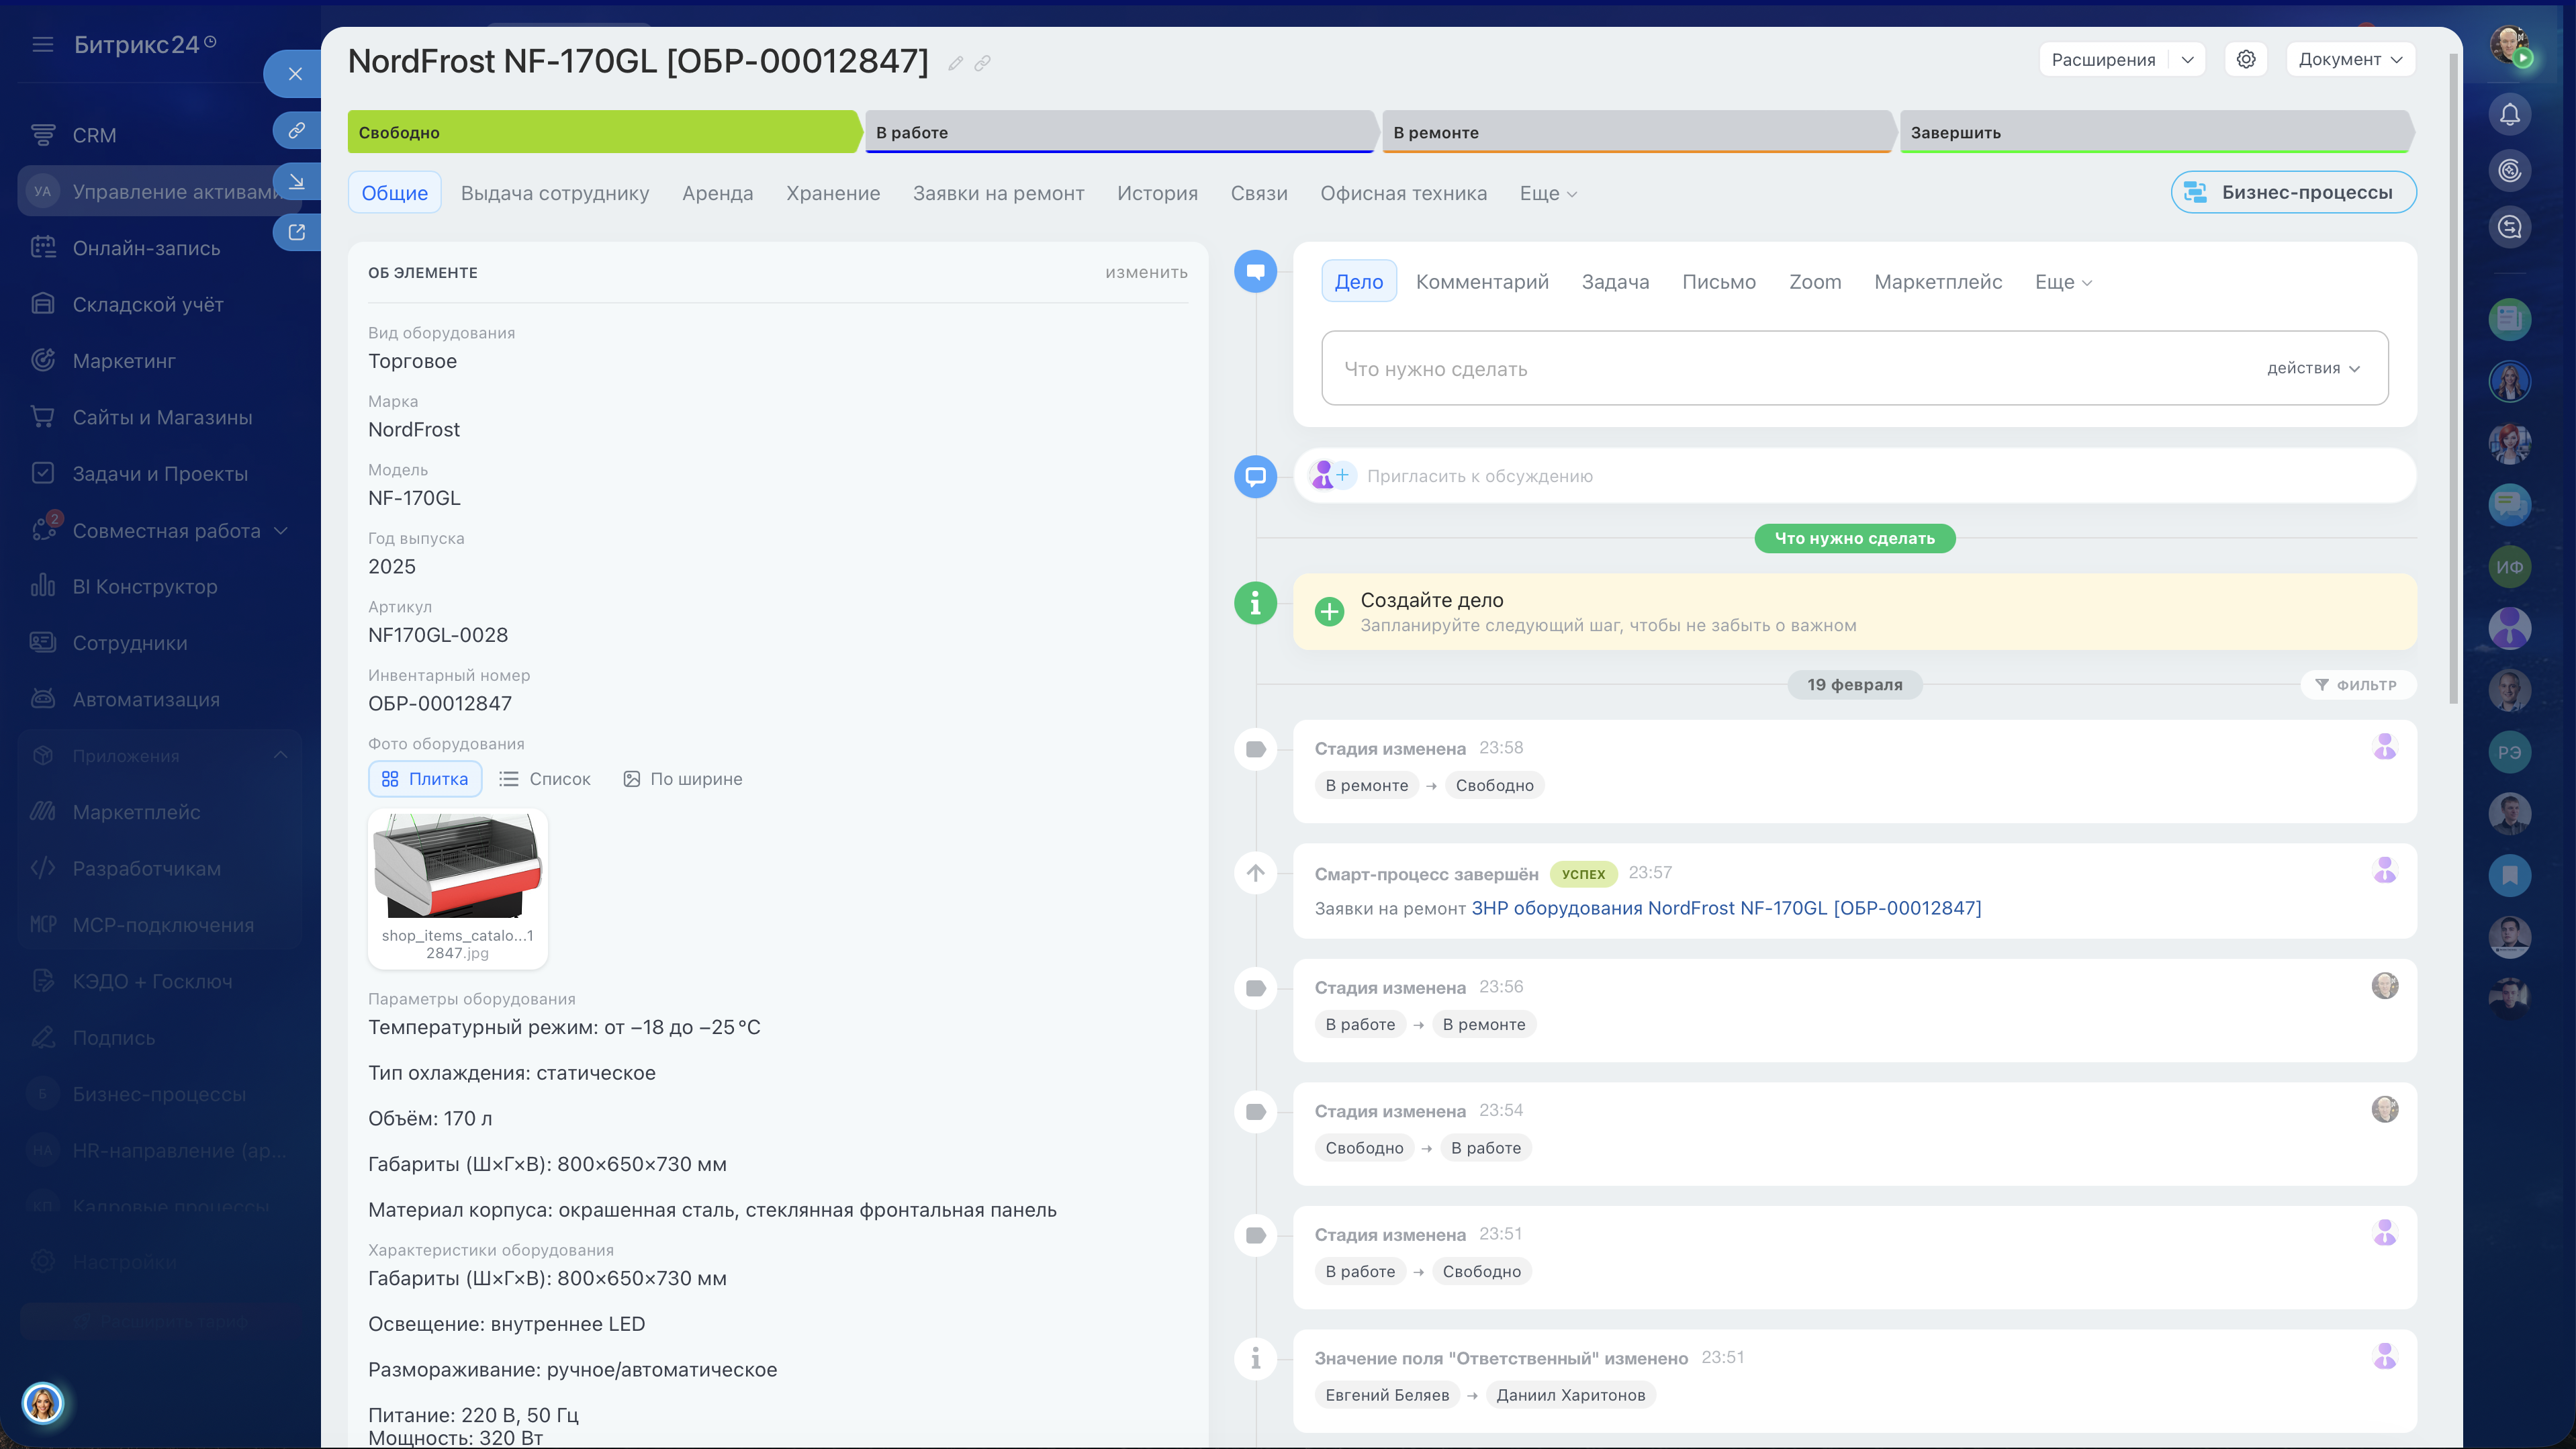
Task: Open the Документ dropdown
Action: click(x=2350, y=59)
